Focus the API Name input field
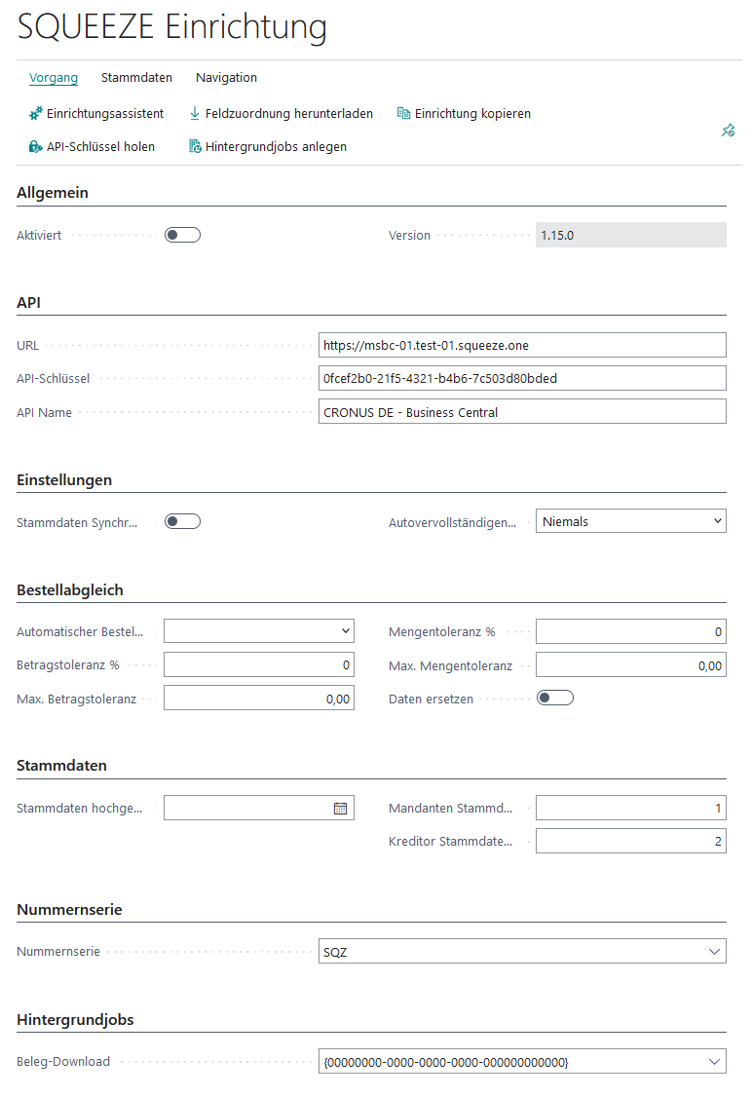752x1097 pixels. [522, 412]
